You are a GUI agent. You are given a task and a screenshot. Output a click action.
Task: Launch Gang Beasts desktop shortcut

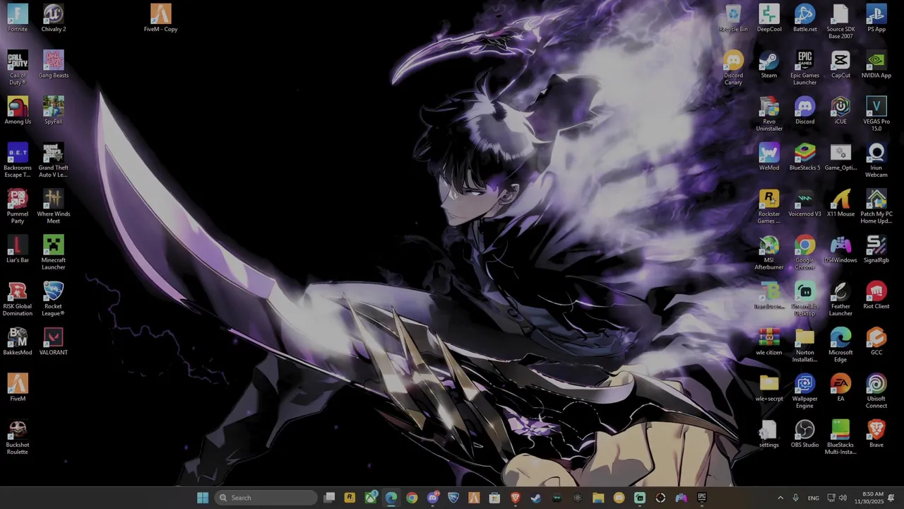(x=54, y=64)
